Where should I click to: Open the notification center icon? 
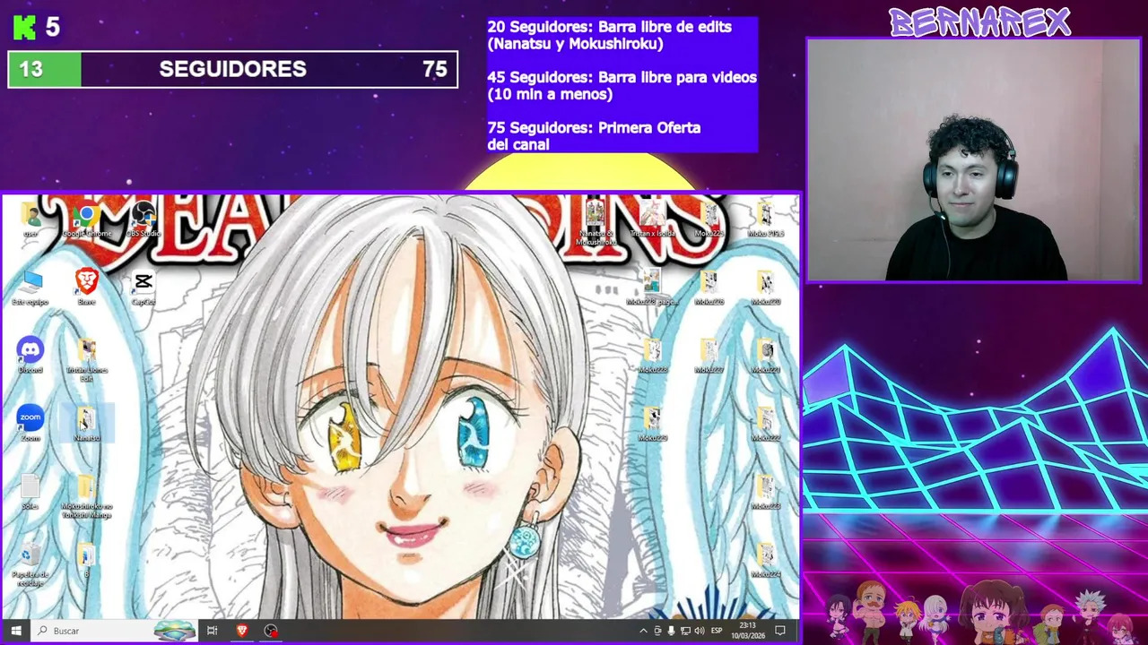click(780, 631)
